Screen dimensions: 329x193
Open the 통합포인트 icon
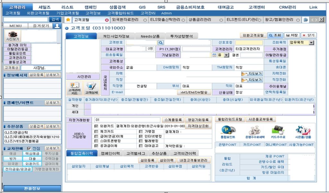228,132
